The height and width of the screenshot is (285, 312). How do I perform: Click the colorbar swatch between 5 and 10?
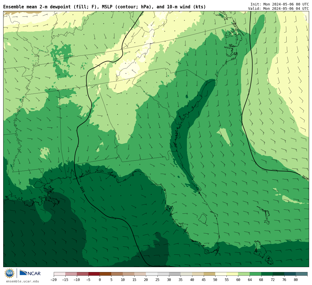click(x=117, y=274)
